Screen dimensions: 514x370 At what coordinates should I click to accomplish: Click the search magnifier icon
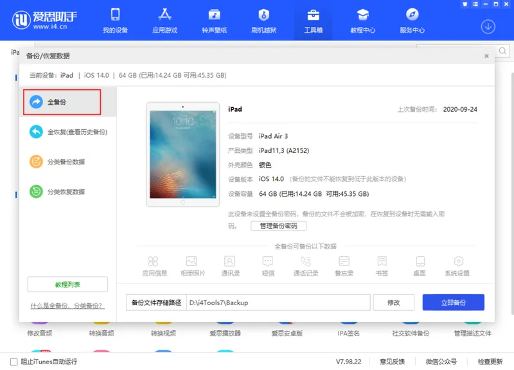click(x=502, y=51)
